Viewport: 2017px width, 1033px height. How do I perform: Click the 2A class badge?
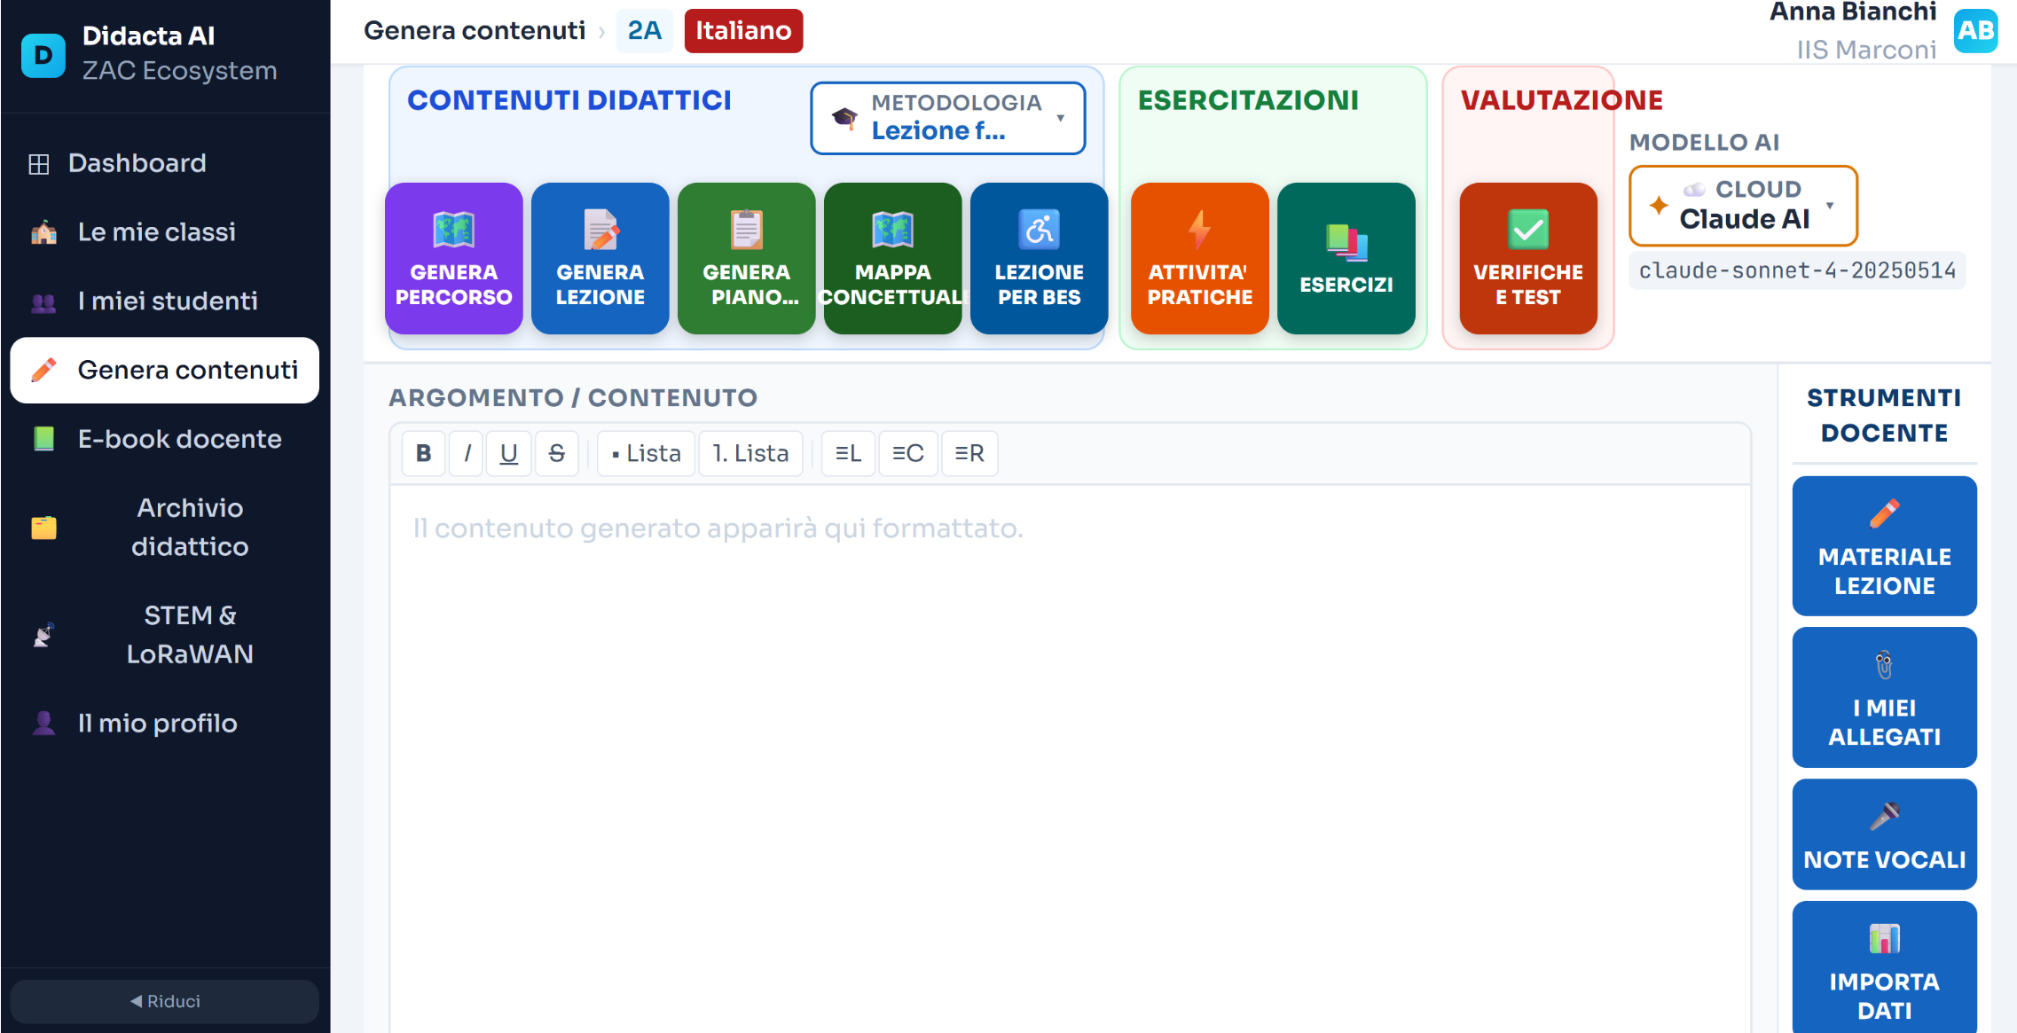(644, 31)
